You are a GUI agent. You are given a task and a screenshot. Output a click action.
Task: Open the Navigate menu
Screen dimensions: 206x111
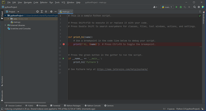(28, 2)
